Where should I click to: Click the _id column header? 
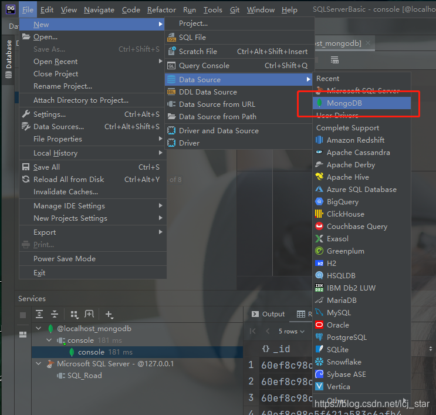(x=276, y=349)
